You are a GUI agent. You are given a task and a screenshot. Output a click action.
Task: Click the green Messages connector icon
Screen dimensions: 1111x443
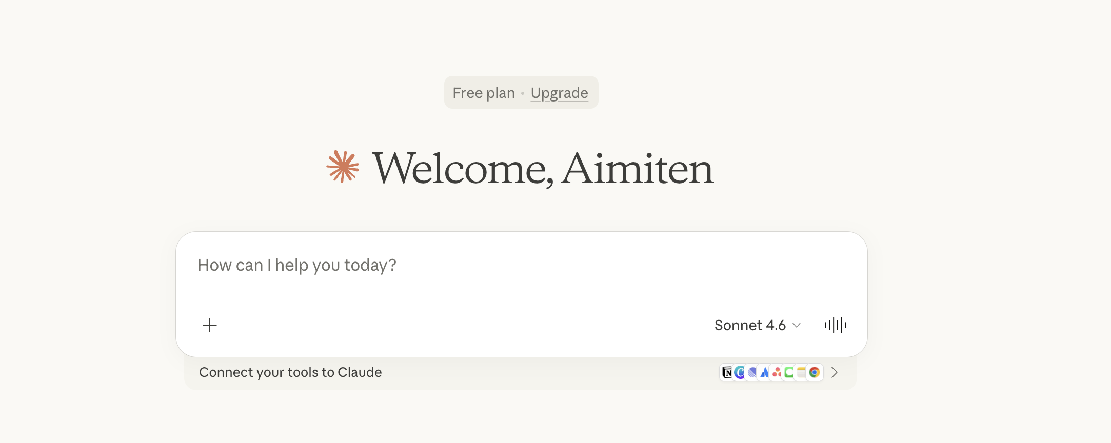789,373
